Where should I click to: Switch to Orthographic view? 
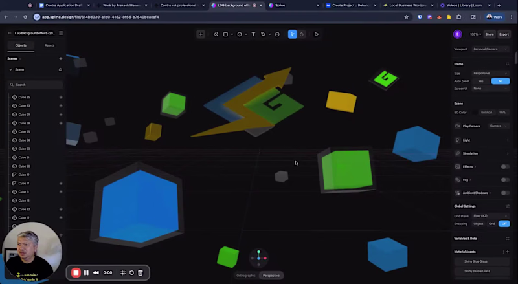[246, 276]
